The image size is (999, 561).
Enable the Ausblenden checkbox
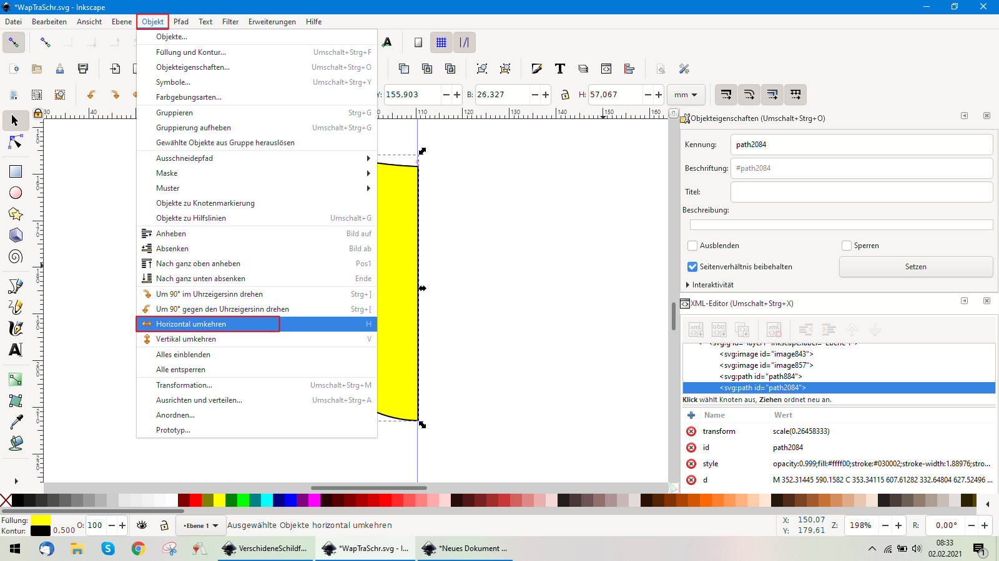coord(692,246)
